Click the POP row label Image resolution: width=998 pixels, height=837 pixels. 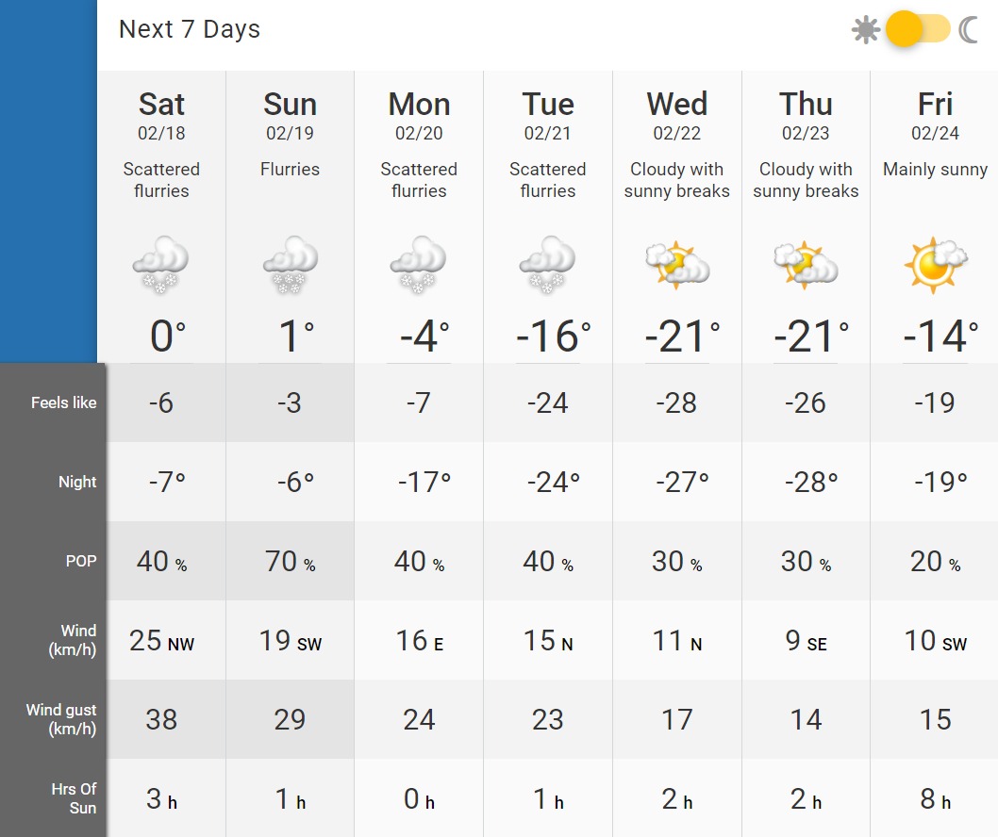coord(80,561)
